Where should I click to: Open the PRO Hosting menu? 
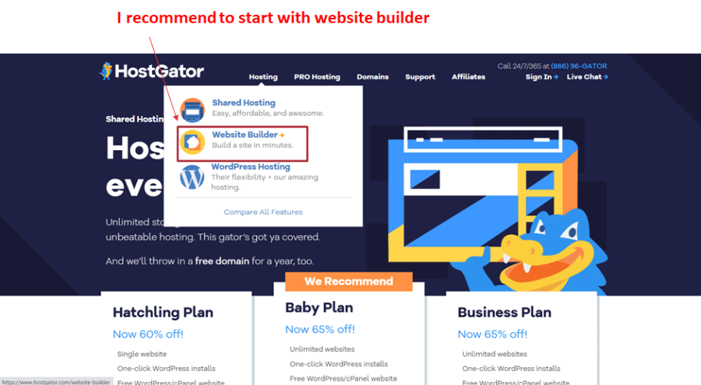(x=317, y=77)
